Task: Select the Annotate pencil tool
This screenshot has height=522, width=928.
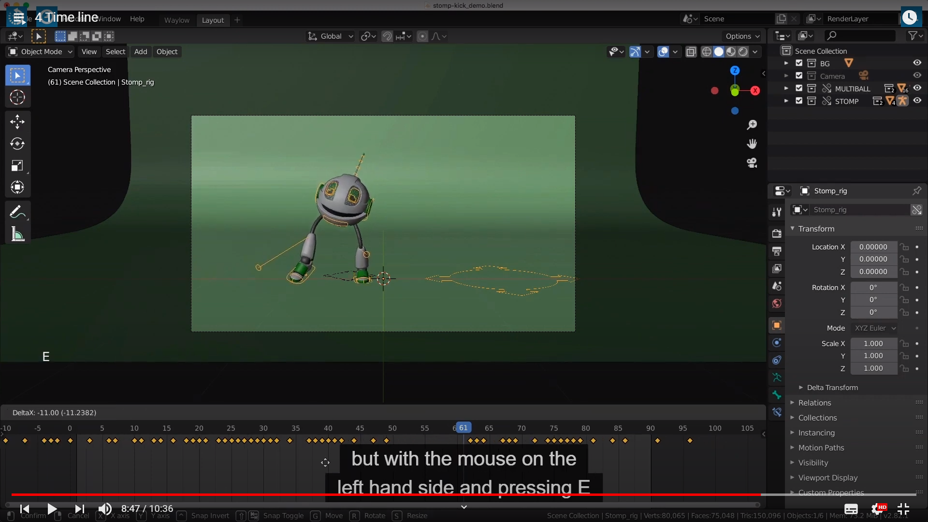Action: 16,212
